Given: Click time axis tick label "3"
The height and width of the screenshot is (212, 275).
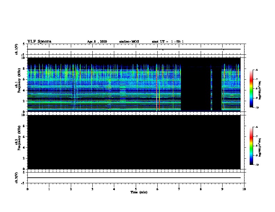Looking at the screenshot, I should point(92,189).
